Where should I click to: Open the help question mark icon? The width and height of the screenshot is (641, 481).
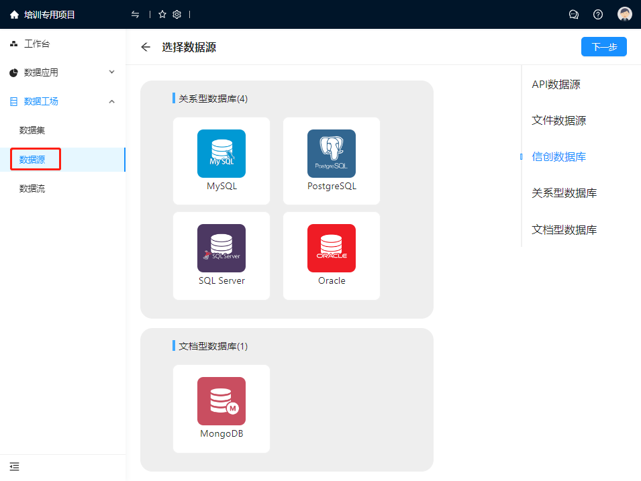(598, 14)
